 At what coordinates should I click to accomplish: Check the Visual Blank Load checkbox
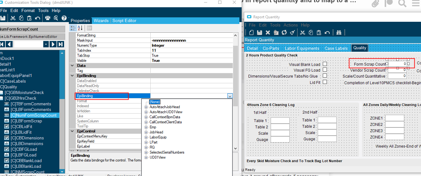[x=324, y=64]
